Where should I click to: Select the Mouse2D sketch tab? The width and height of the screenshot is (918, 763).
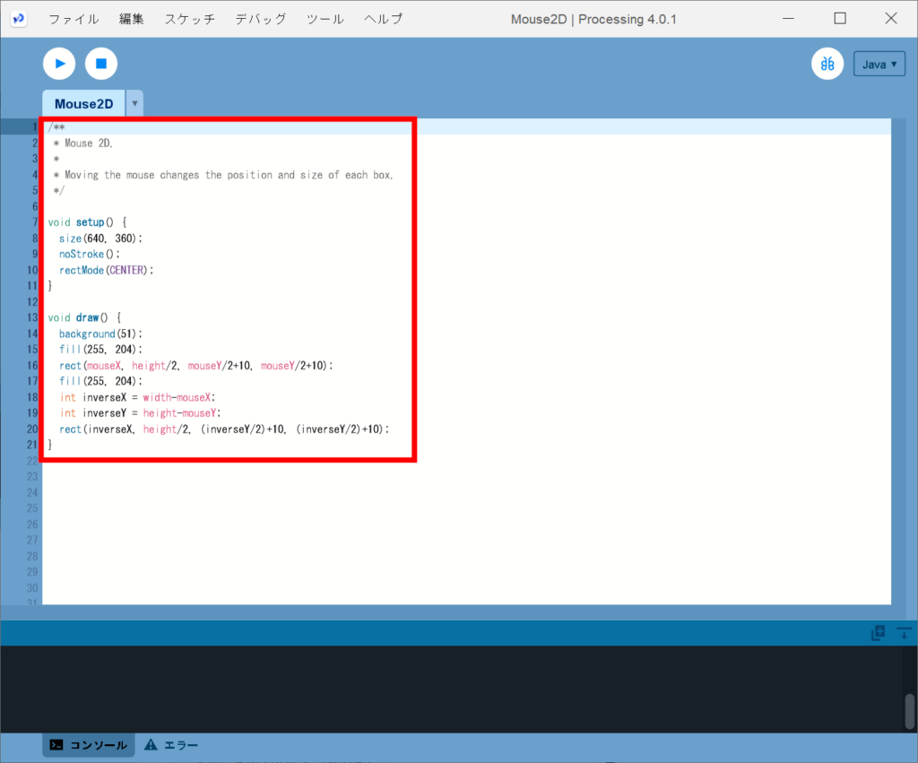(x=83, y=104)
